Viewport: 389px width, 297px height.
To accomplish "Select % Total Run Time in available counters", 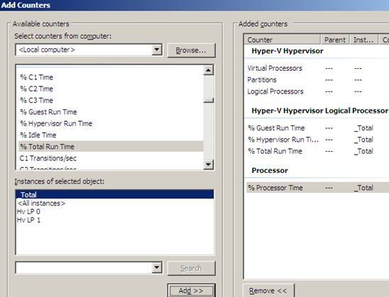I will (x=111, y=147).
